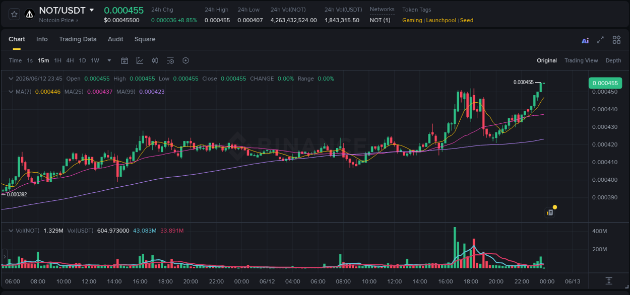The width and height of the screenshot is (630, 295).
Task: Click the 06/12 date on time axis
Action: 267,281
